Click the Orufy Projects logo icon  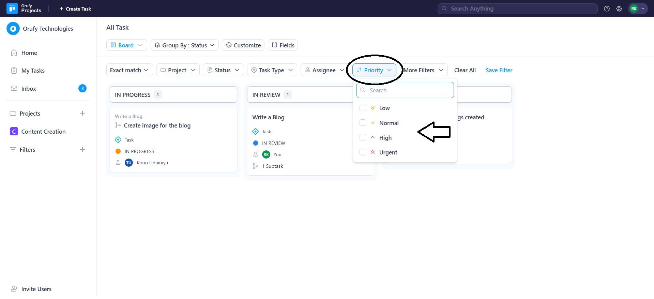coord(12,9)
